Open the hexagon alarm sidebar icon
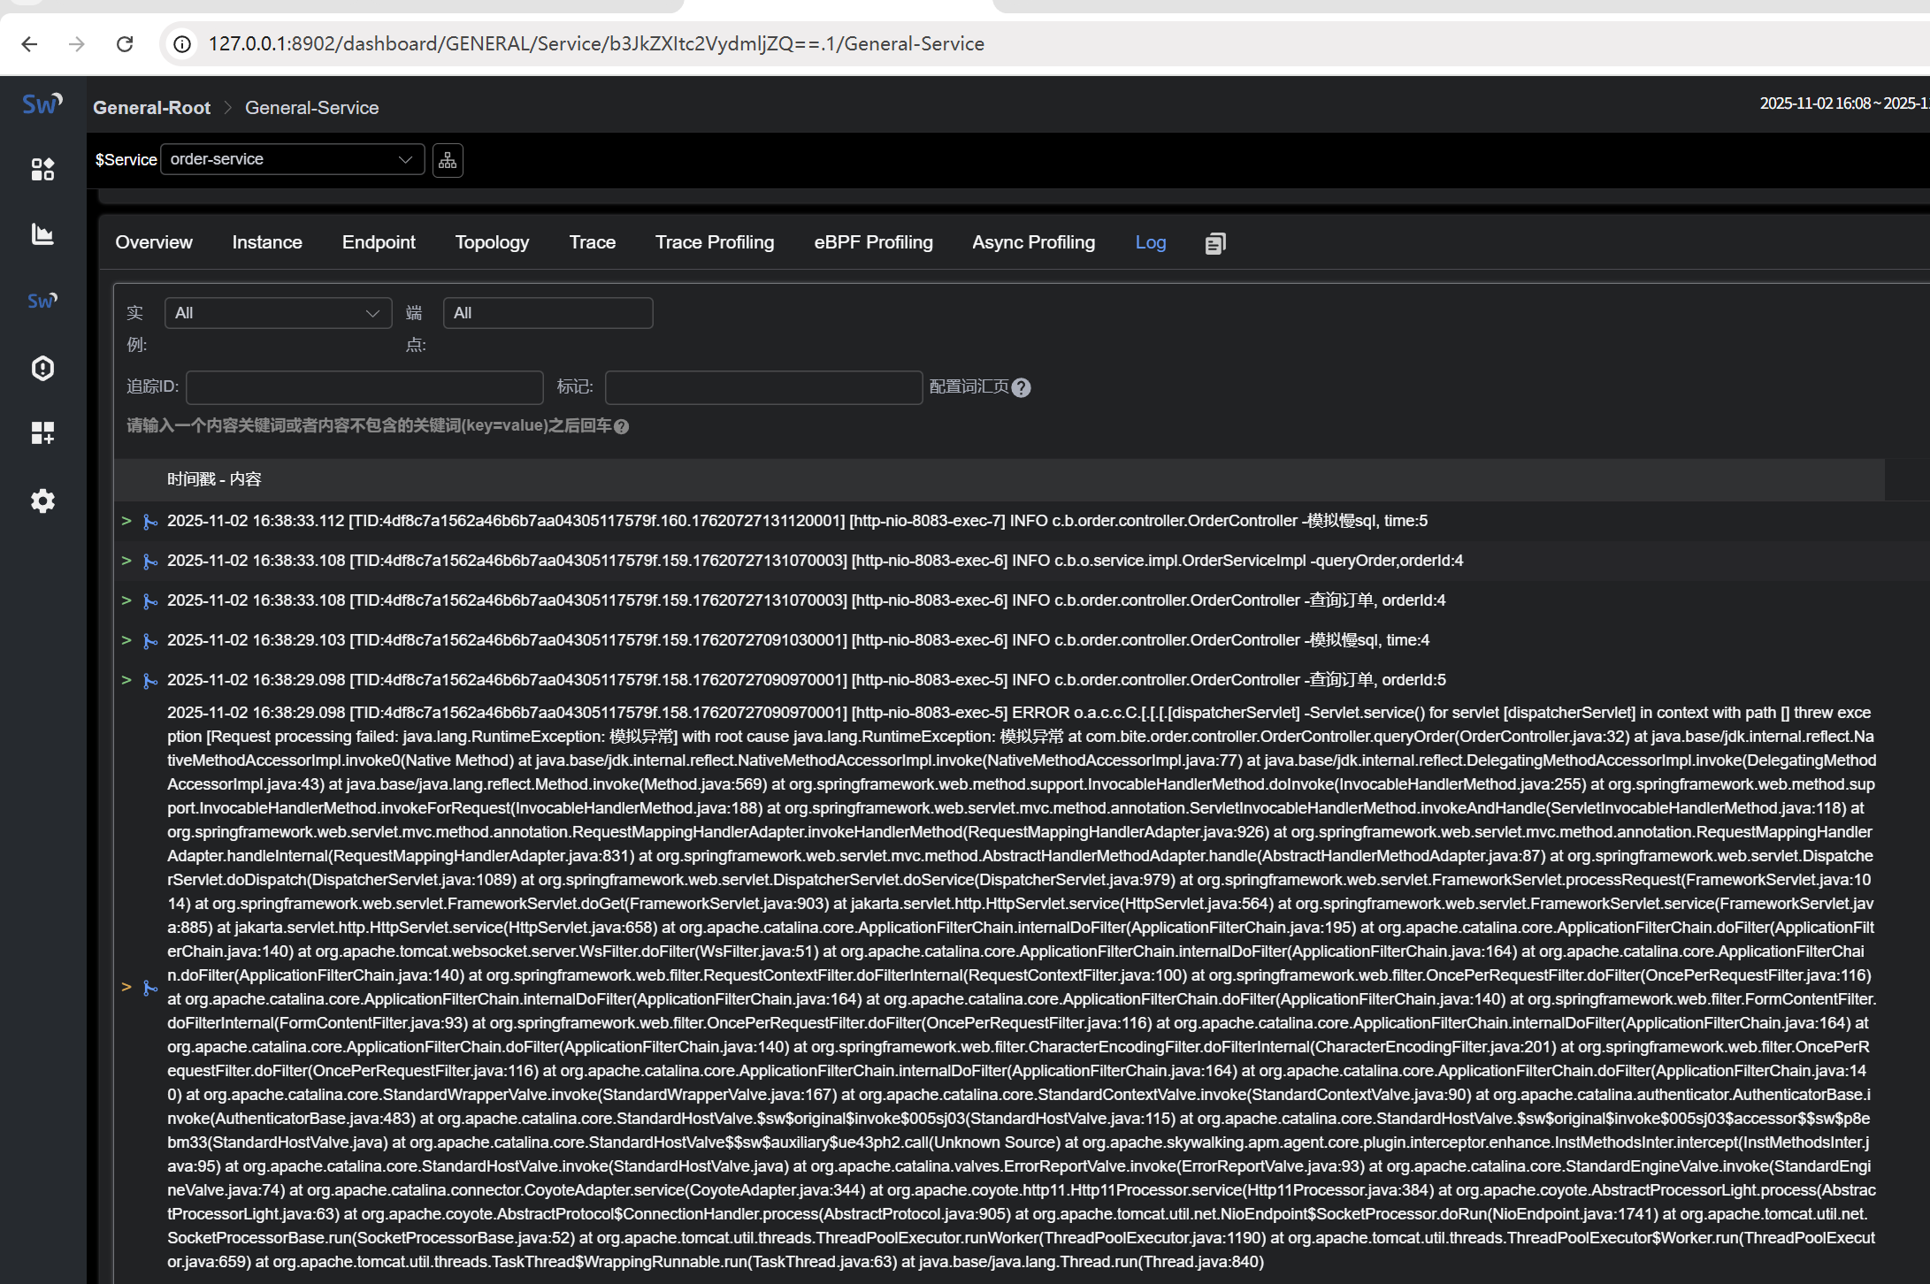Image resolution: width=1930 pixels, height=1284 pixels. click(x=42, y=368)
